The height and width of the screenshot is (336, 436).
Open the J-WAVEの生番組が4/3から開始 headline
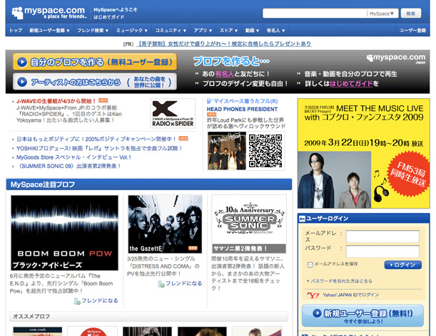click(x=56, y=101)
